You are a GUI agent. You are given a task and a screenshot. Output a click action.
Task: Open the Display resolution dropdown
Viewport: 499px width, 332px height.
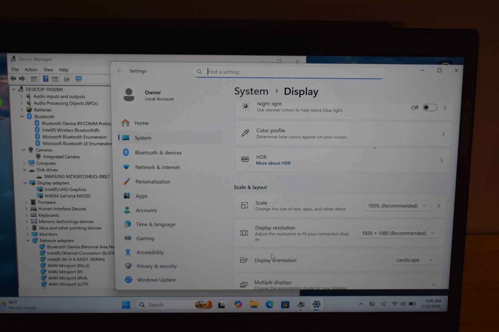click(x=398, y=233)
